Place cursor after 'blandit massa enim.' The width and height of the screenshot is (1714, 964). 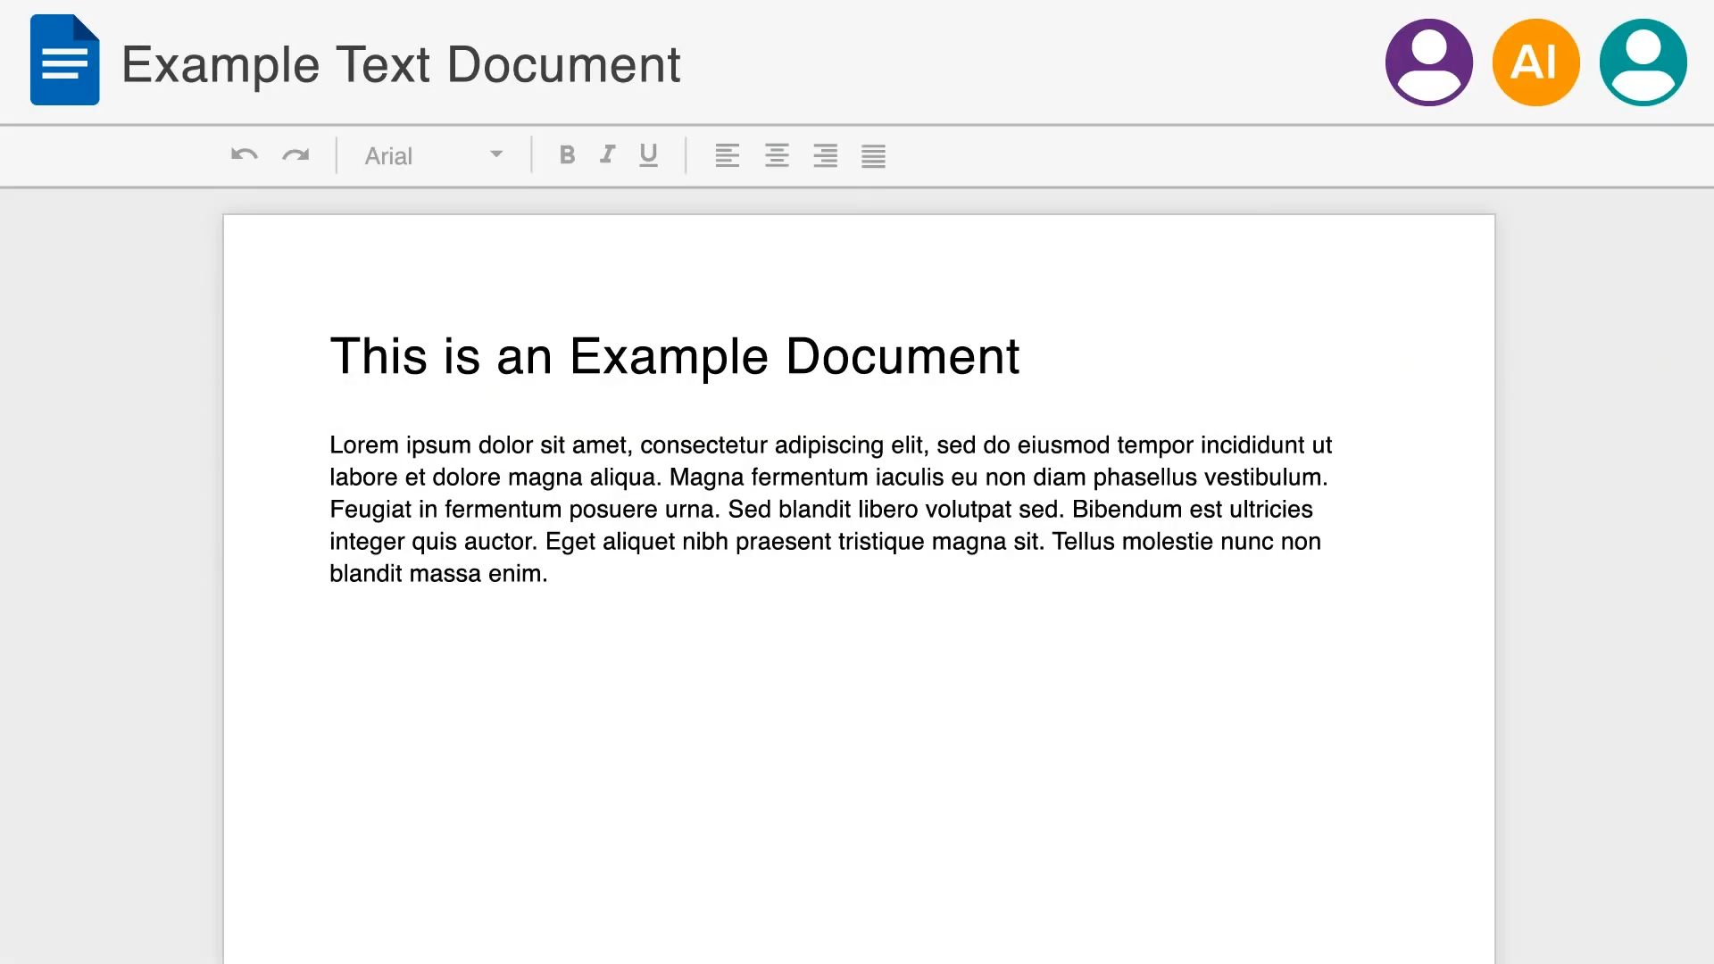(x=549, y=574)
